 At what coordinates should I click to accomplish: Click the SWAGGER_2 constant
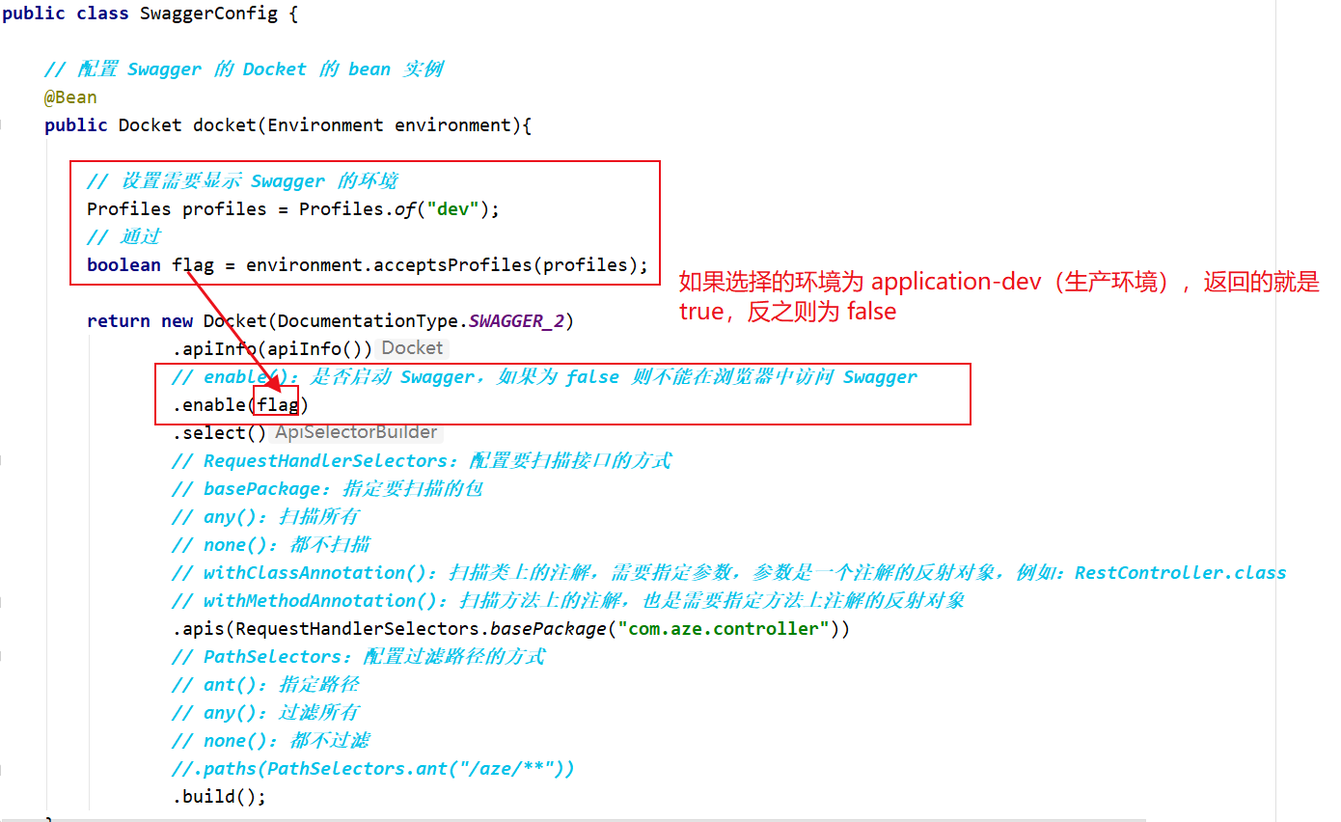point(517,321)
